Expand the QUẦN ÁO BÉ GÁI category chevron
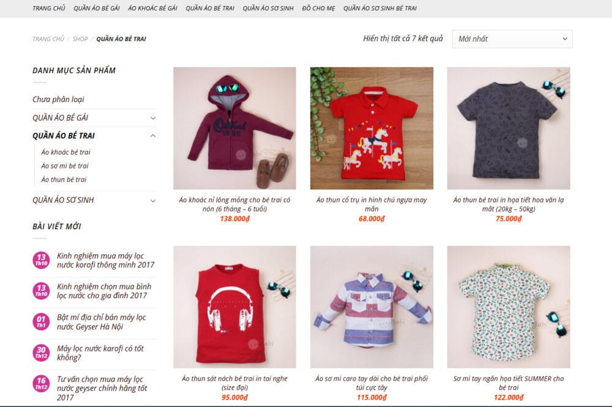 coord(153,118)
